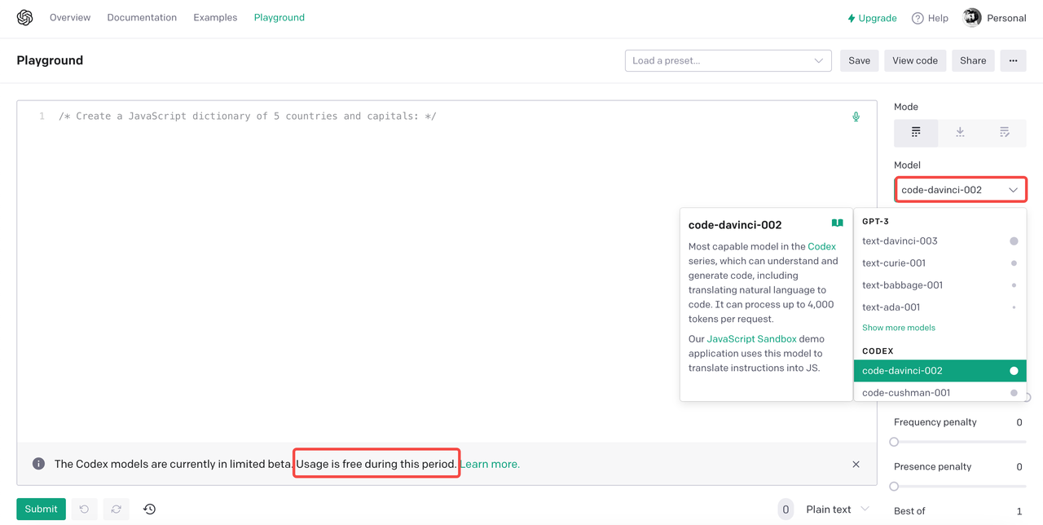Choose text-curie-001 from the model list

pyautogui.click(x=940, y=263)
